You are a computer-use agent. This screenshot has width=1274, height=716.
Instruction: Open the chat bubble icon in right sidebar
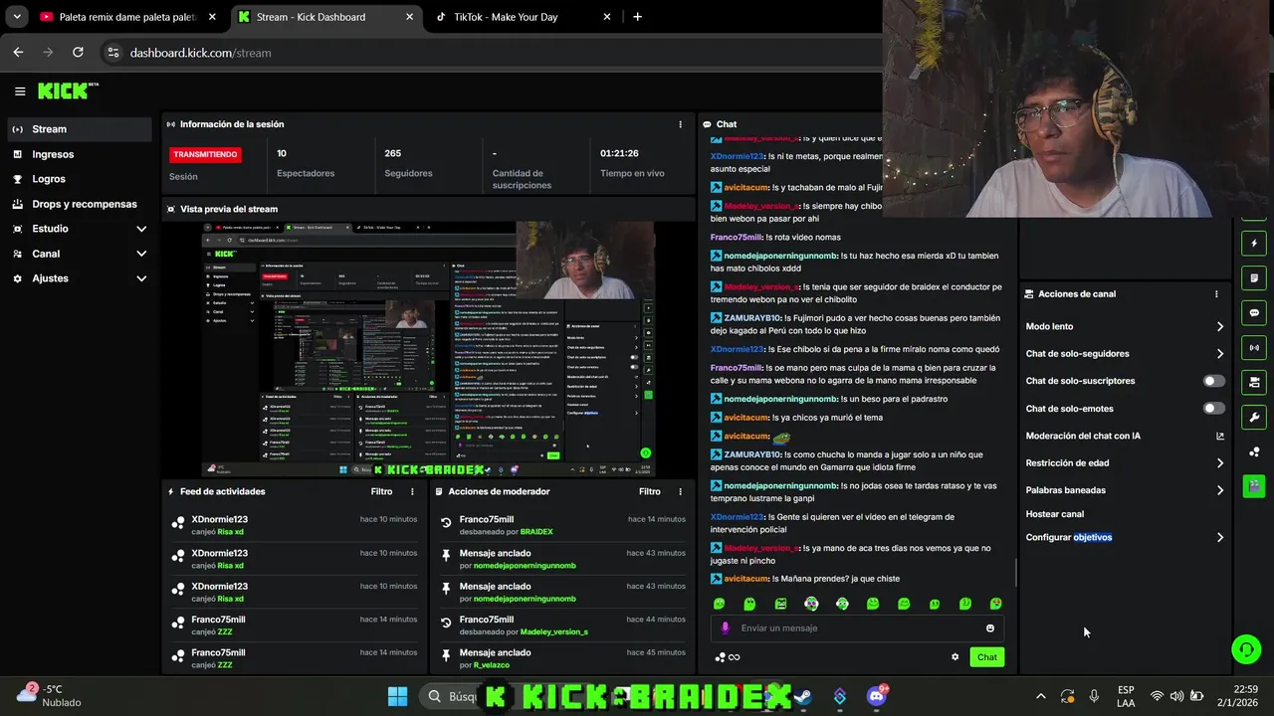point(1253,313)
